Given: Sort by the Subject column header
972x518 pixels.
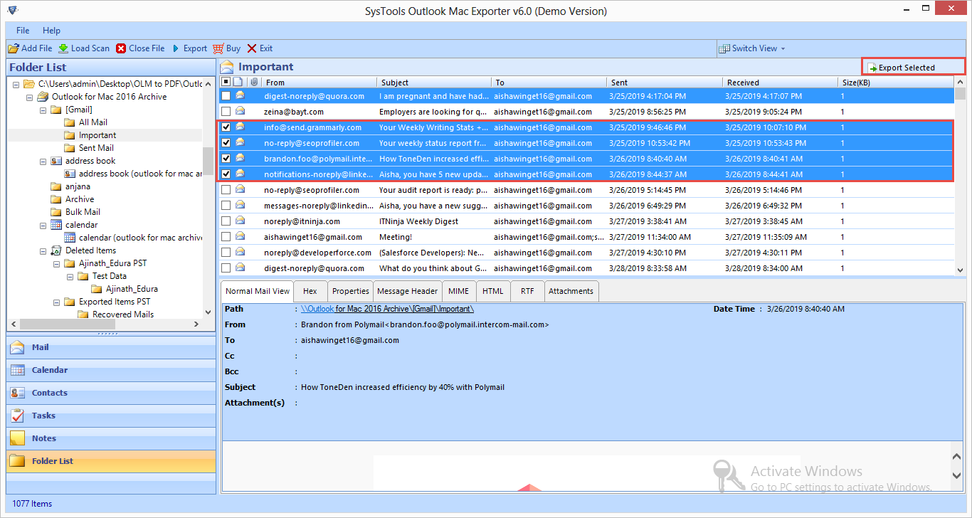Looking at the screenshot, I should 434,83.
